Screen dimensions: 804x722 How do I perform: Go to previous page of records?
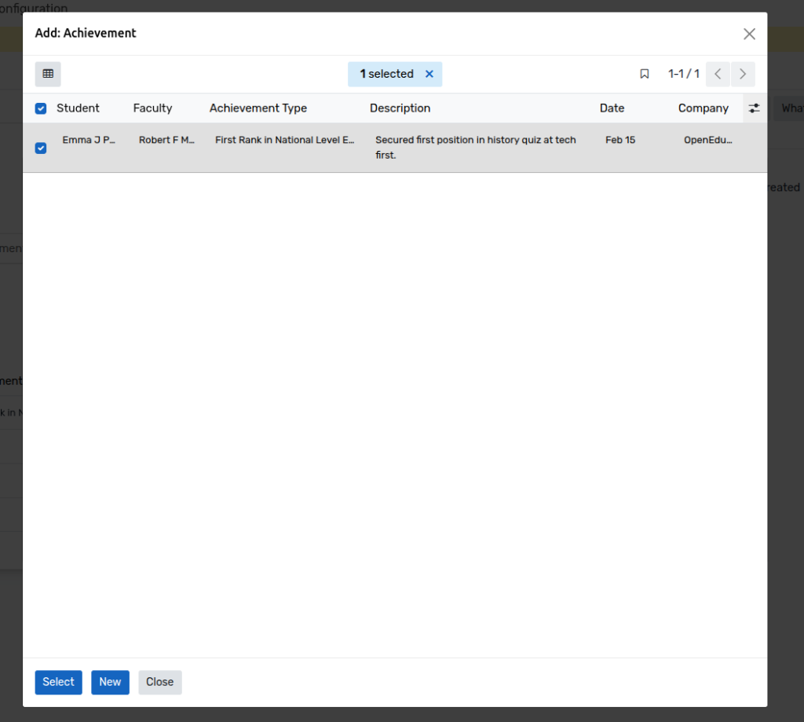click(x=718, y=74)
